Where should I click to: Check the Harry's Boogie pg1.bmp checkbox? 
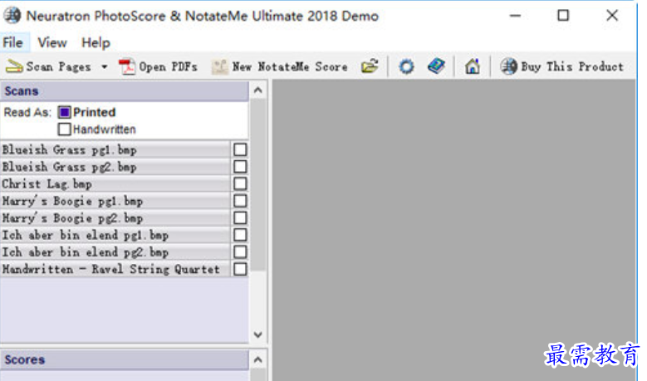(240, 201)
